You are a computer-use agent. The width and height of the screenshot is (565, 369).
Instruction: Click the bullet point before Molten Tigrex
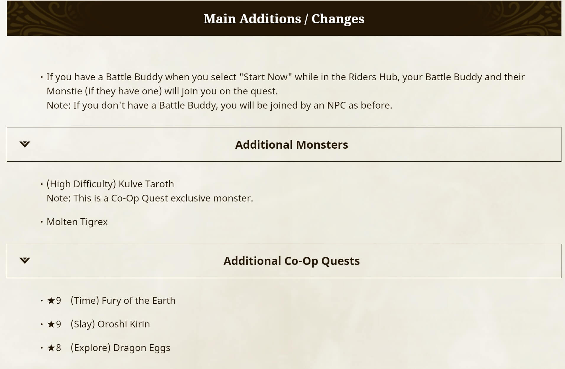point(42,222)
